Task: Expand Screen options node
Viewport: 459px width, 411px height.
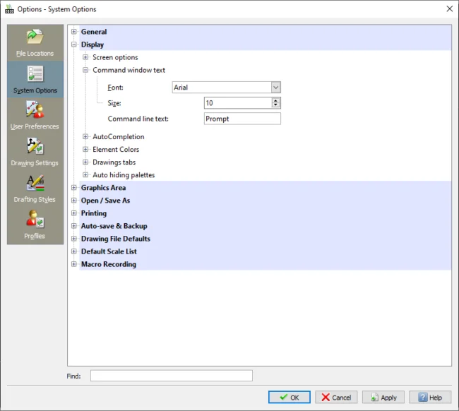Action: click(x=85, y=57)
